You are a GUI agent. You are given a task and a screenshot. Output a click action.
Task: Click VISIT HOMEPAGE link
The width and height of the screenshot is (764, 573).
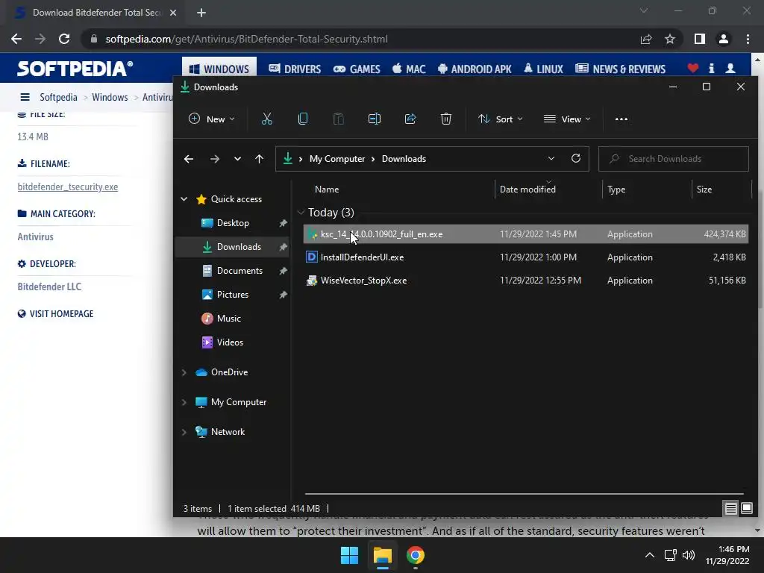55,314
